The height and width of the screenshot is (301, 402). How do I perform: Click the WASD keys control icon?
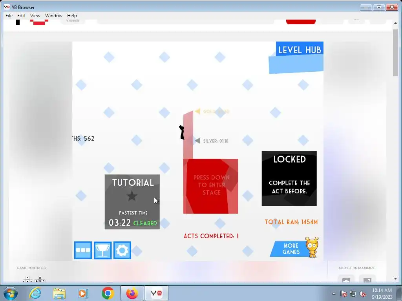point(40,279)
